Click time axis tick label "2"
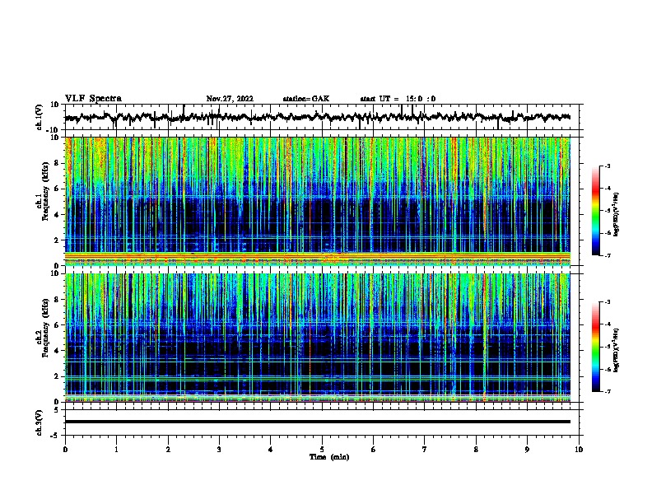This screenshot has height=504, width=652. pyautogui.click(x=168, y=450)
